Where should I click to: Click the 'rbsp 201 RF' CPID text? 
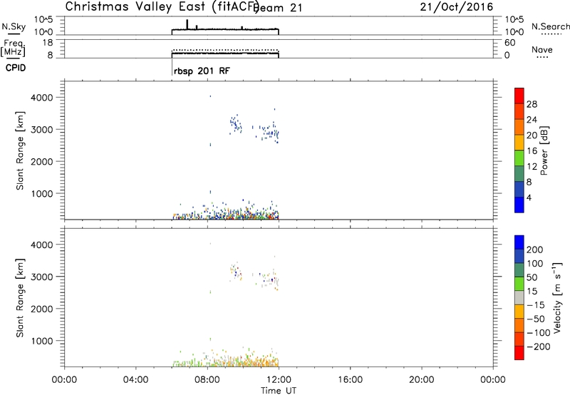coord(202,71)
